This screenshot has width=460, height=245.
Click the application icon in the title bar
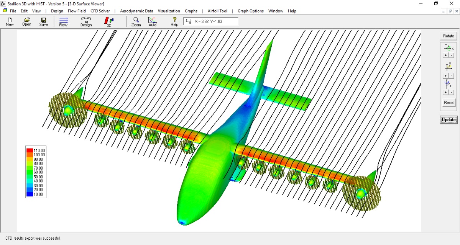(x=3, y=3)
